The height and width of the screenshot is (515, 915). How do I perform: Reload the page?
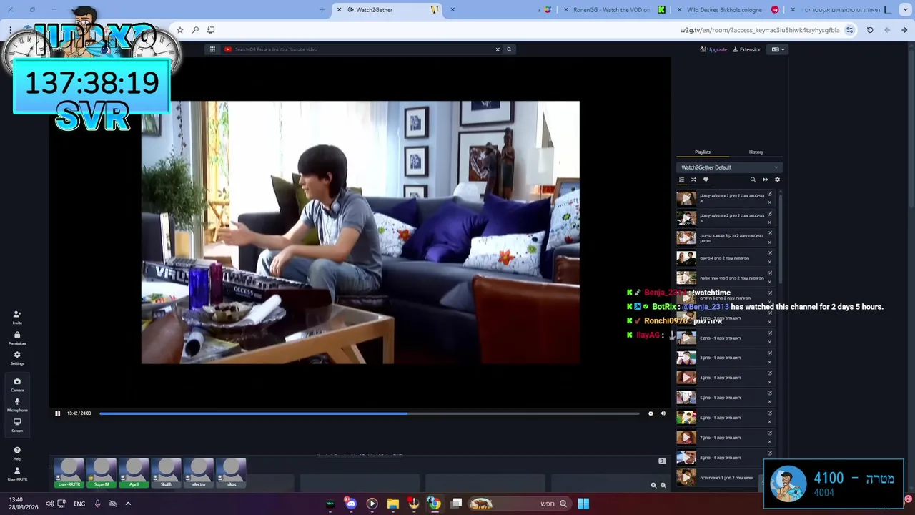click(870, 30)
